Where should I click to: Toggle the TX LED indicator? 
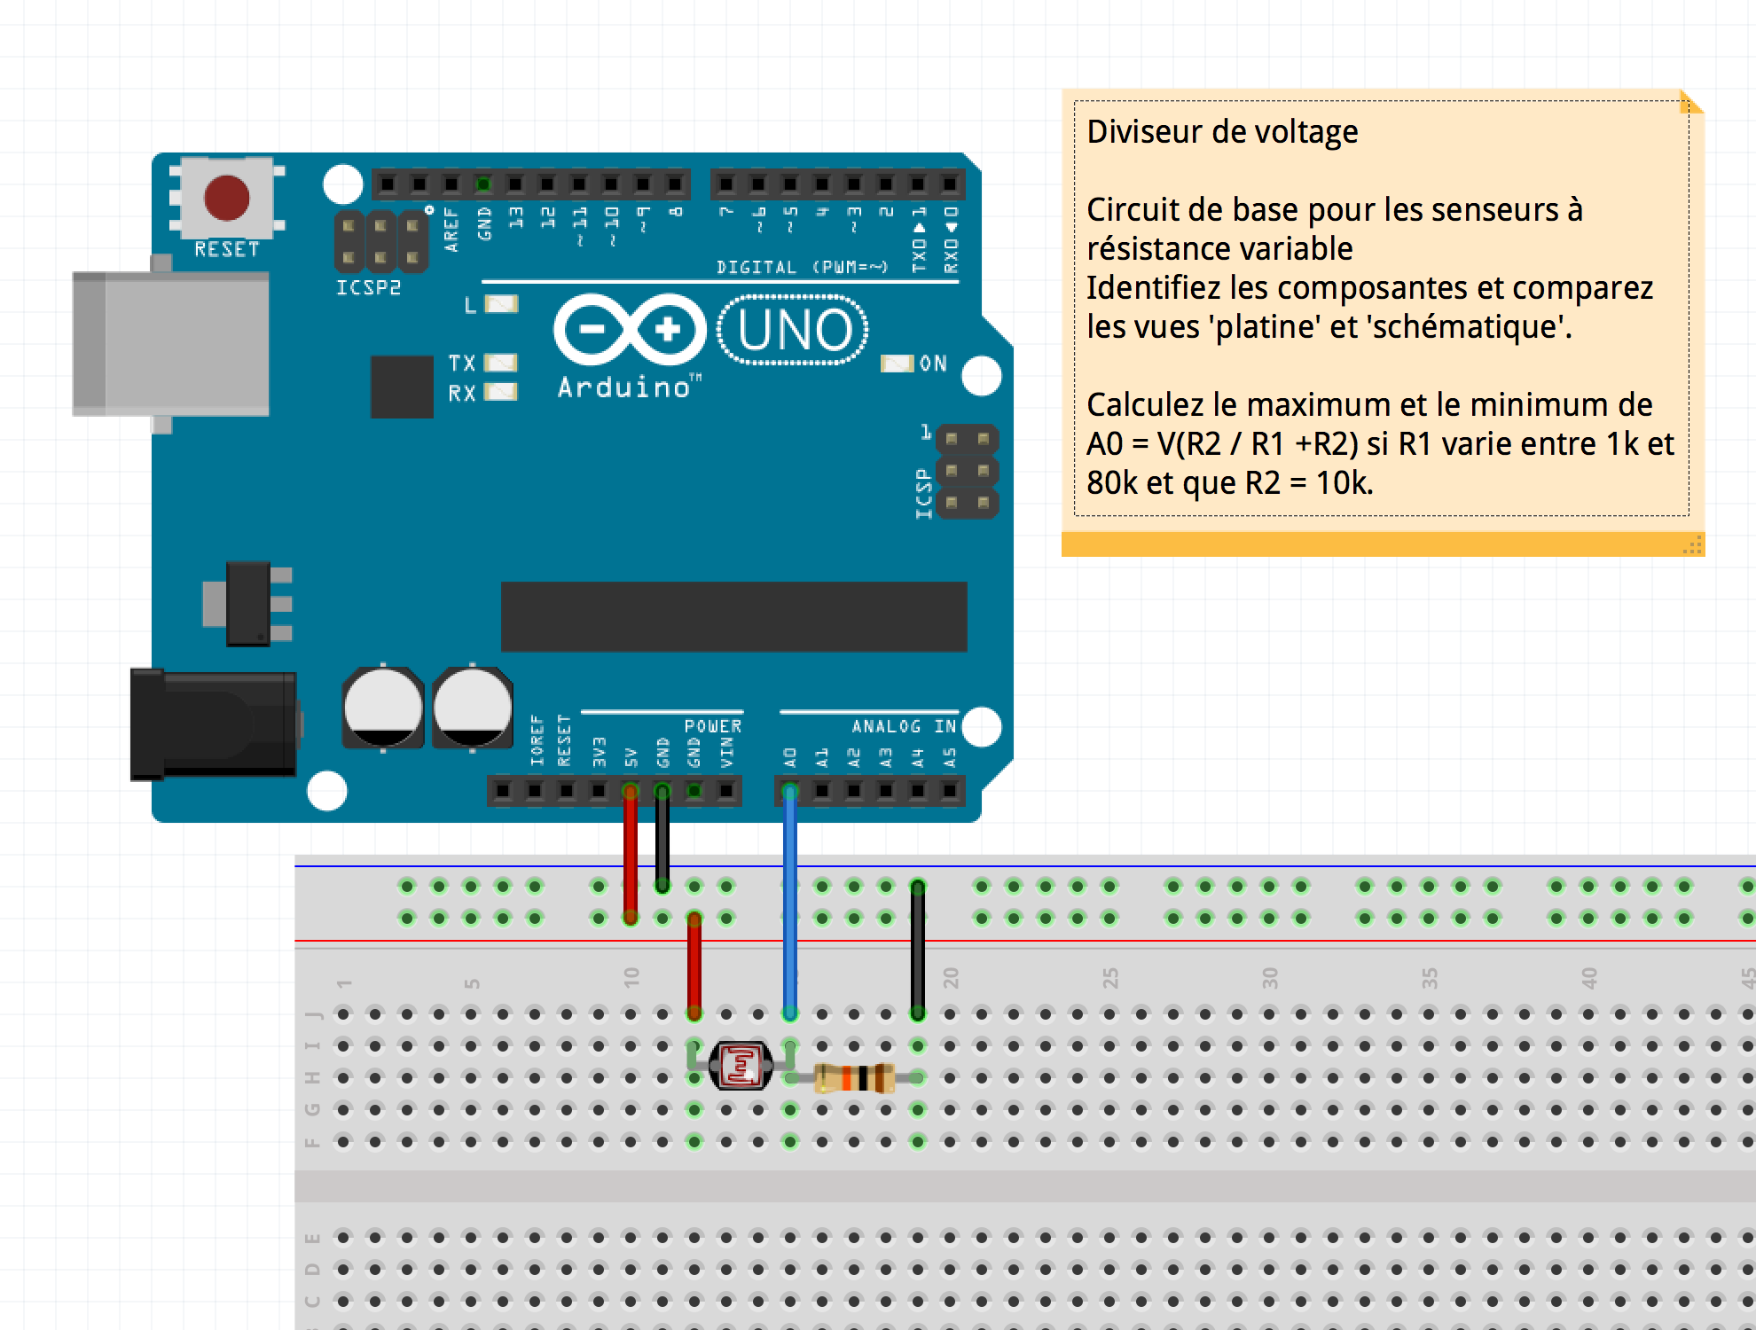tap(501, 362)
